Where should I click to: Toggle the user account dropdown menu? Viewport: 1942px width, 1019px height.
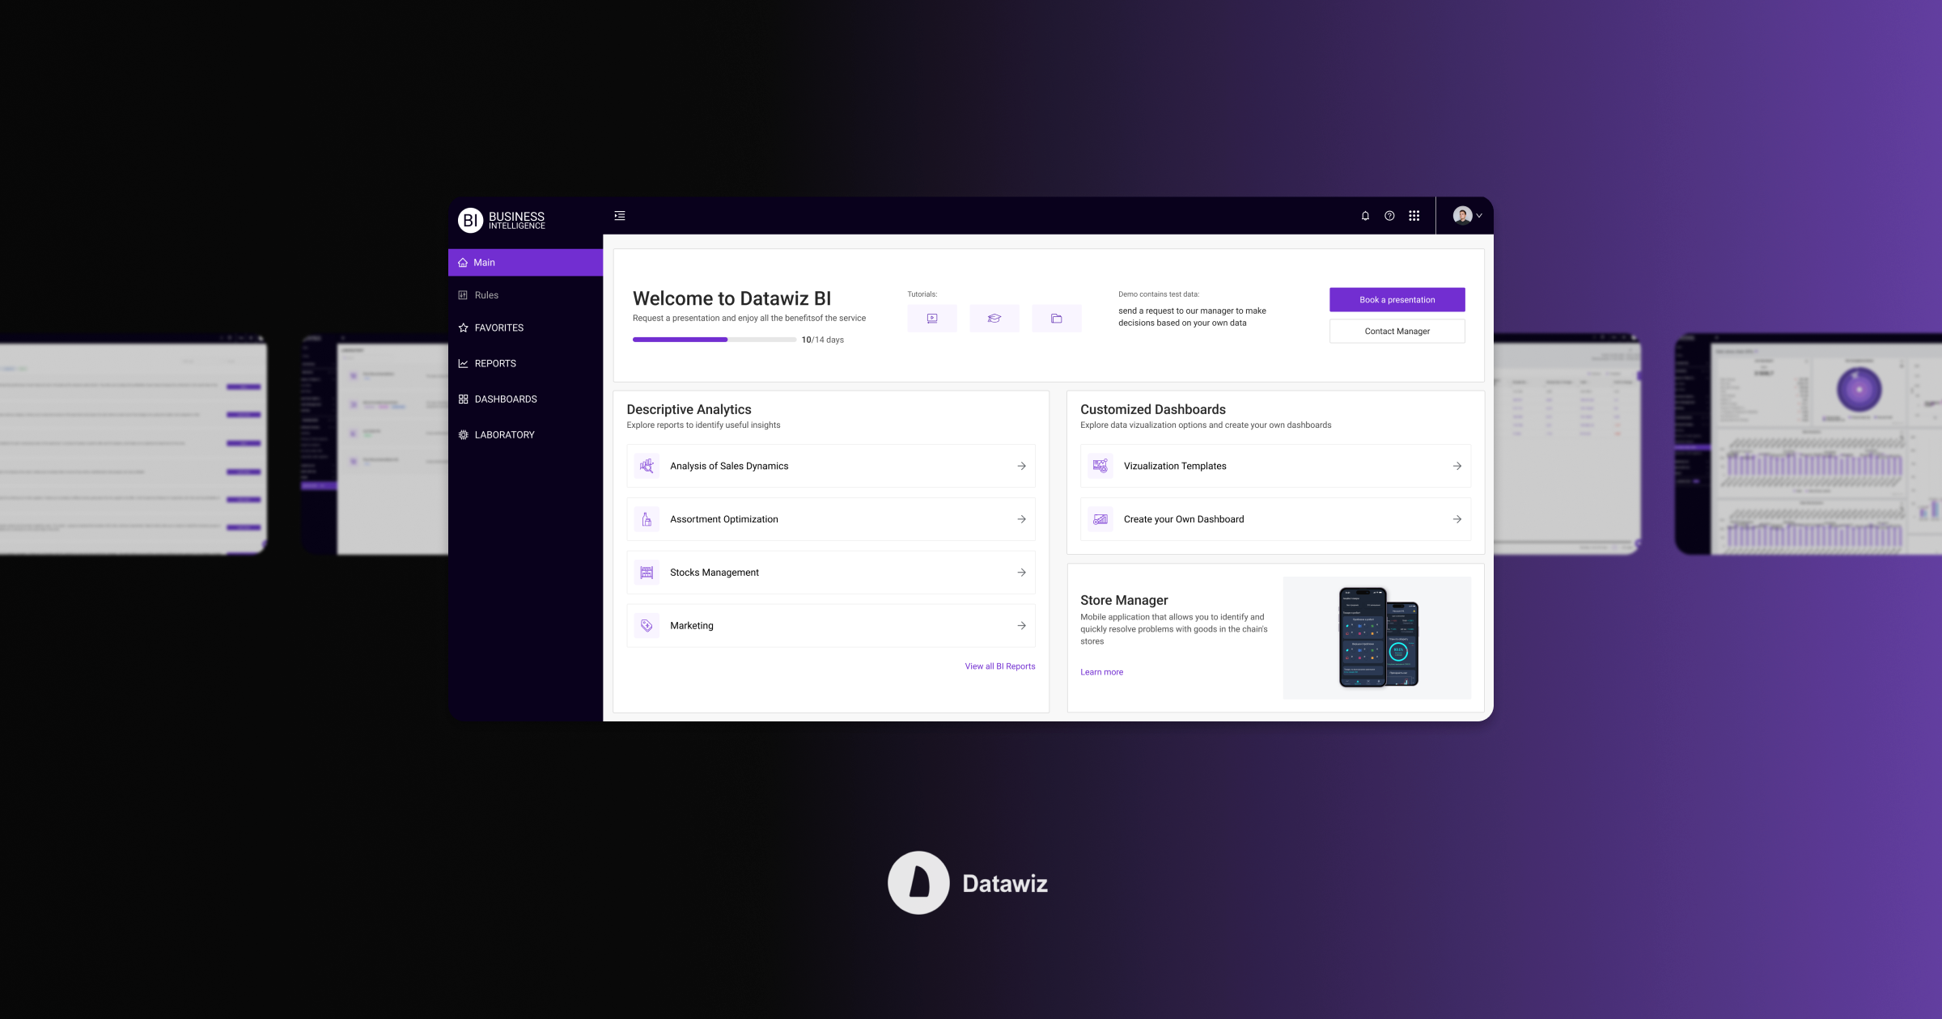[1468, 216]
